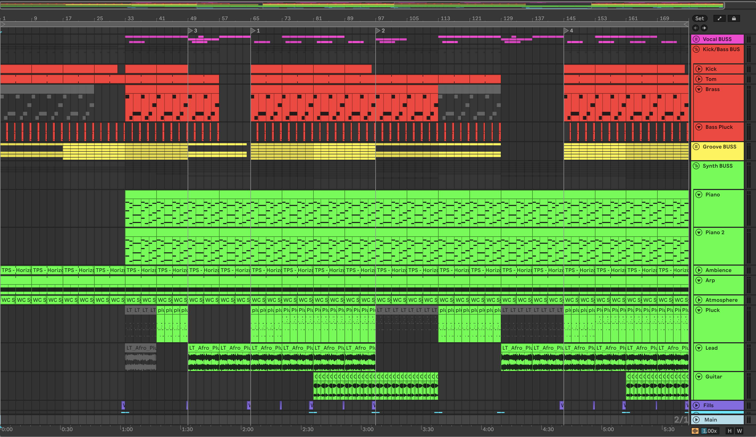The image size is (756, 437).
Task: Collapse the Piano 2 track arrow
Action: [x=699, y=232]
